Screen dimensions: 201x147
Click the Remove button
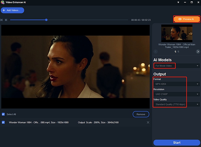pyautogui.click(x=141, y=114)
